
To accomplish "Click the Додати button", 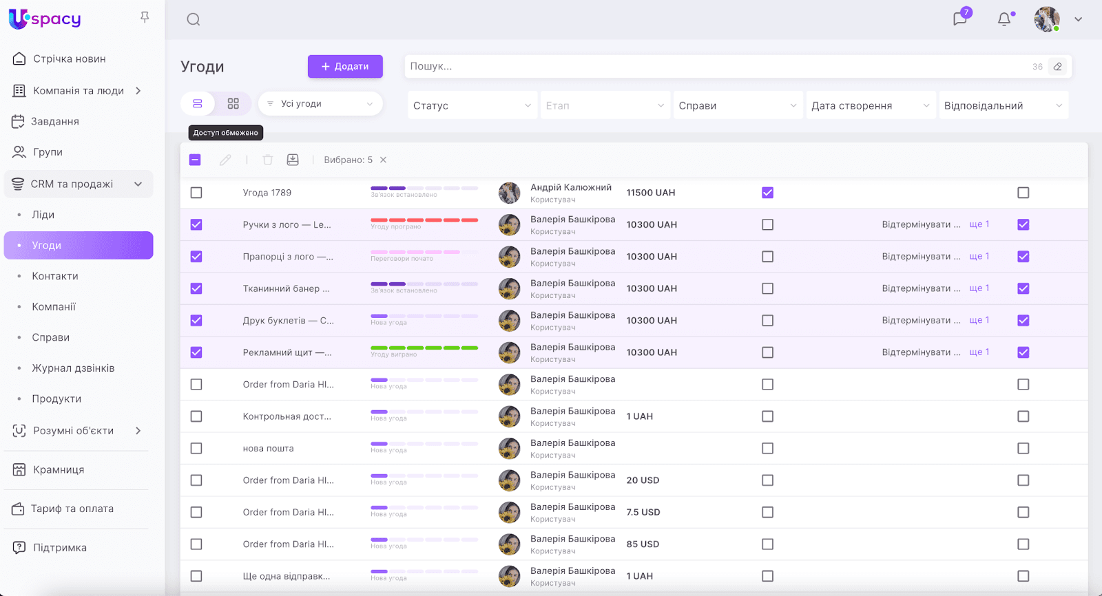I will 345,67.
